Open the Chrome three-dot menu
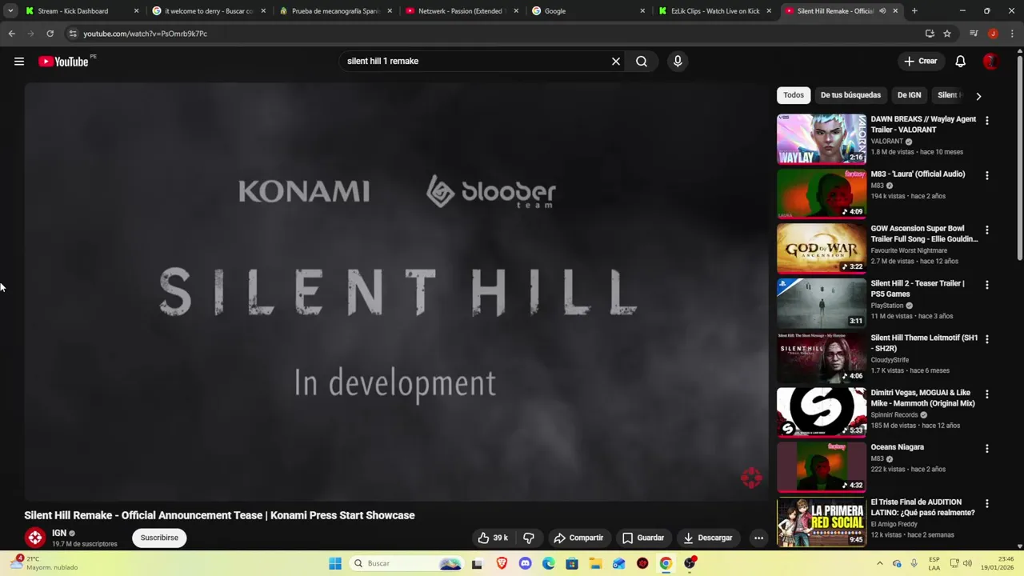The image size is (1024, 576). click(1012, 34)
